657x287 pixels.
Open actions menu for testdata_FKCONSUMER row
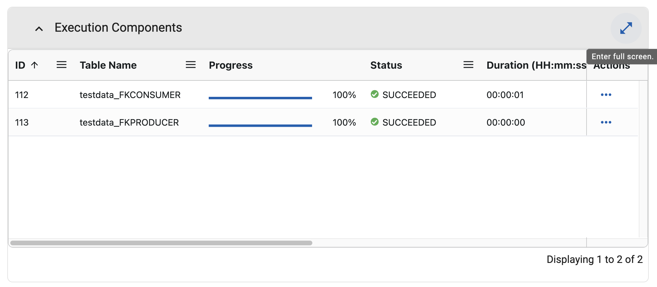[606, 95]
